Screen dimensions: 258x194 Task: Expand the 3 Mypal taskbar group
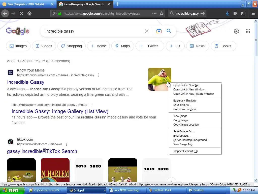(x=86, y=190)
